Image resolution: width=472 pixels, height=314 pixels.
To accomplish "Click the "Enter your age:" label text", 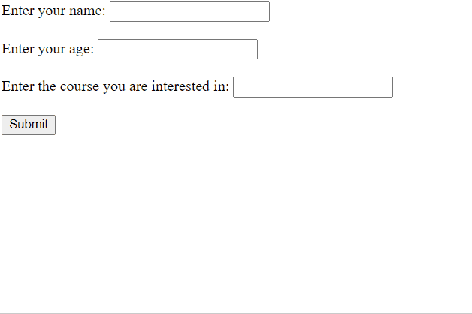I will click(x=47, y=49).
